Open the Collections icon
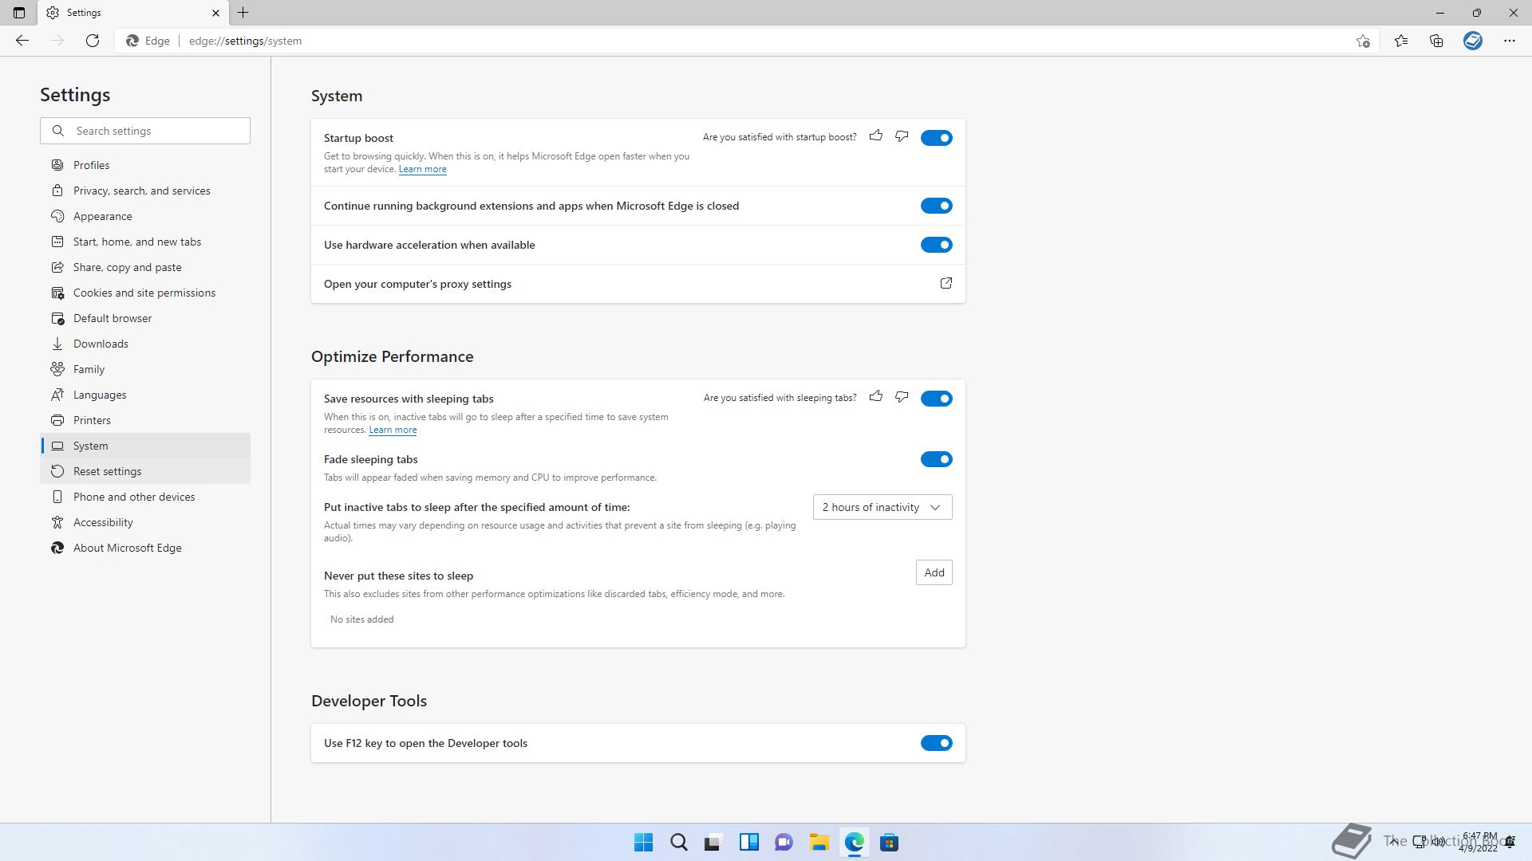This screenshot has width=1532, height=861. pyautogui.click(x=1436, y=41)
